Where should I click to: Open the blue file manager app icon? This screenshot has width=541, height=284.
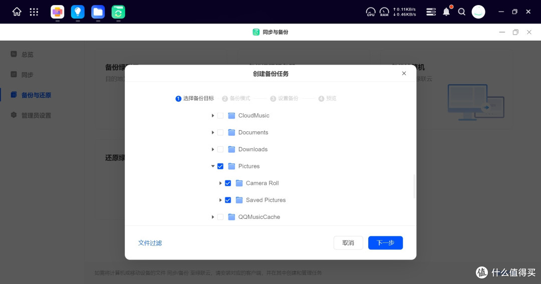coord(98,12)
